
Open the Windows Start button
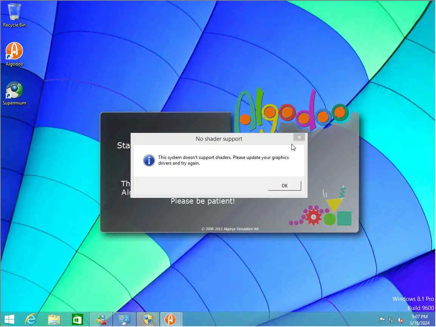pos(9,319)
